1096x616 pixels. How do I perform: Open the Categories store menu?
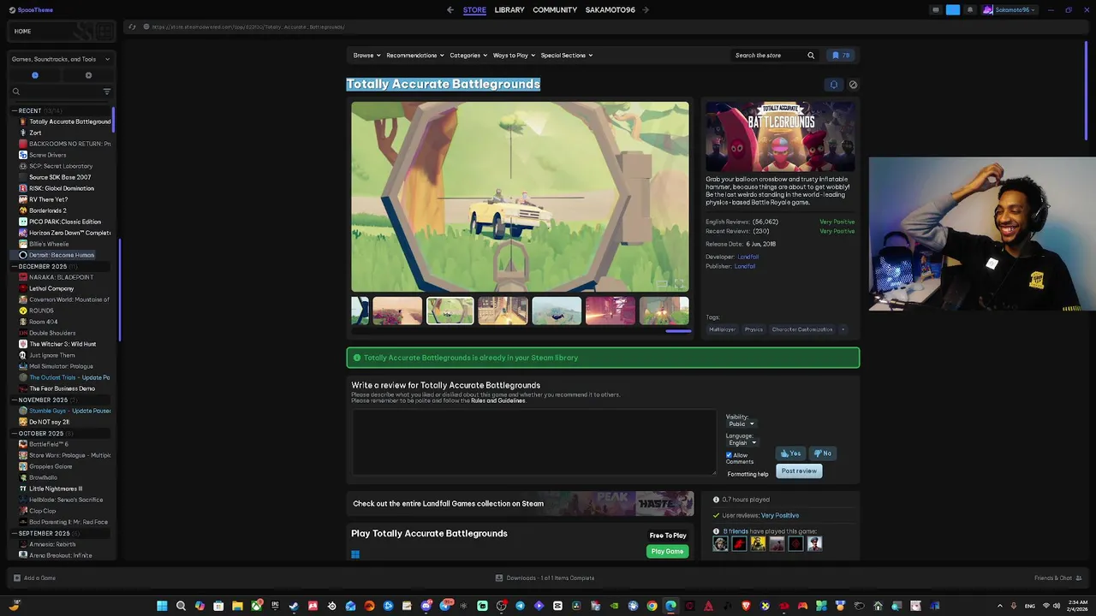point(468,56)
